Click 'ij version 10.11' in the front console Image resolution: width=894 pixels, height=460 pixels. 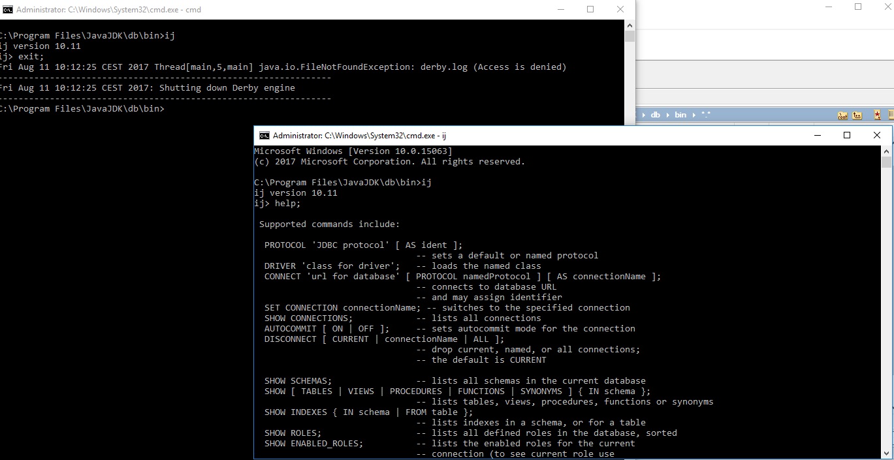[x=296, y=193]
